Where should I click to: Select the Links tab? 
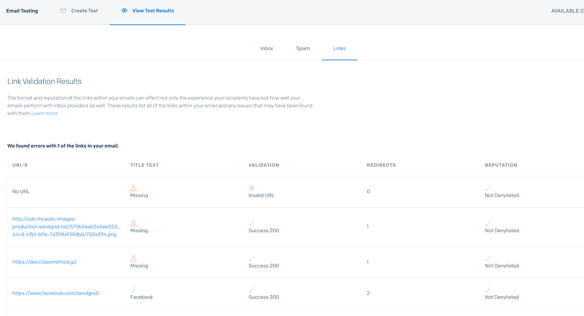(339, 48)
